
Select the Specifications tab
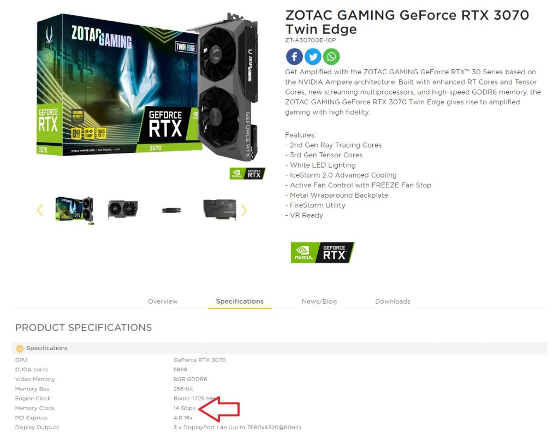240,301
